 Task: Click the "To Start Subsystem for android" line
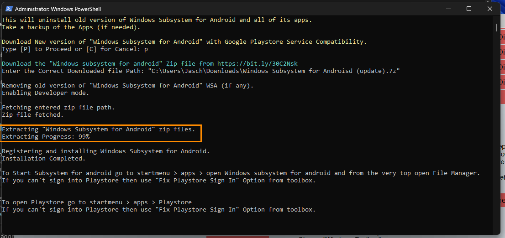point(241,173)
